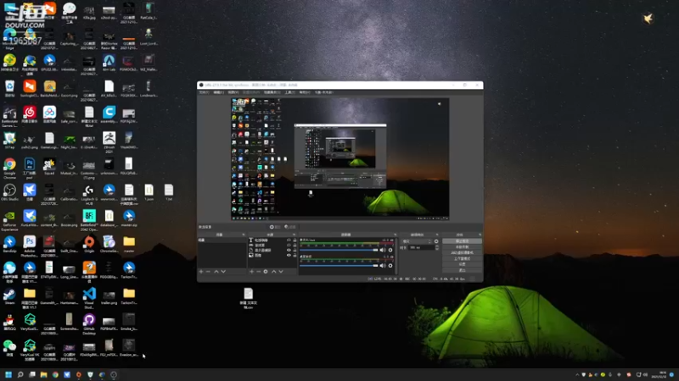This screenshot has width=679, height=381.
Task: Click the first audio track volume slider
Action: (339, 250)
